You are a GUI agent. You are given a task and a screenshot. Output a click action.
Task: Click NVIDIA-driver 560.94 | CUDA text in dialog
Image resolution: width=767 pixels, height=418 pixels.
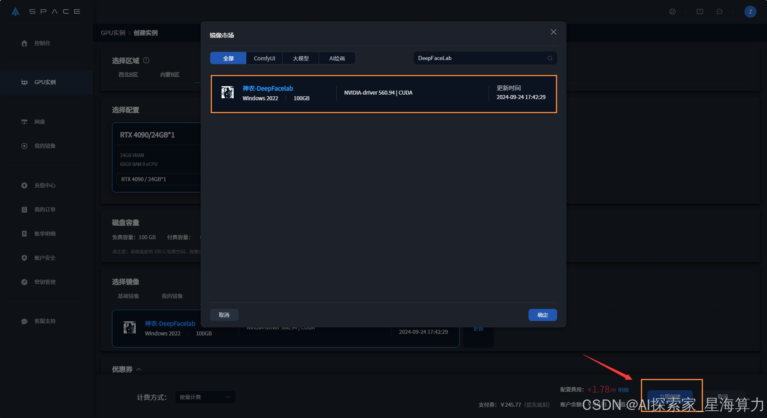(x=378, y=93)
